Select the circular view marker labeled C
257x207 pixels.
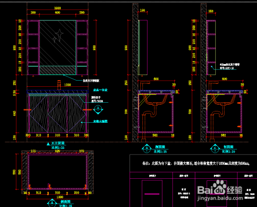click(x=215, y=149)
